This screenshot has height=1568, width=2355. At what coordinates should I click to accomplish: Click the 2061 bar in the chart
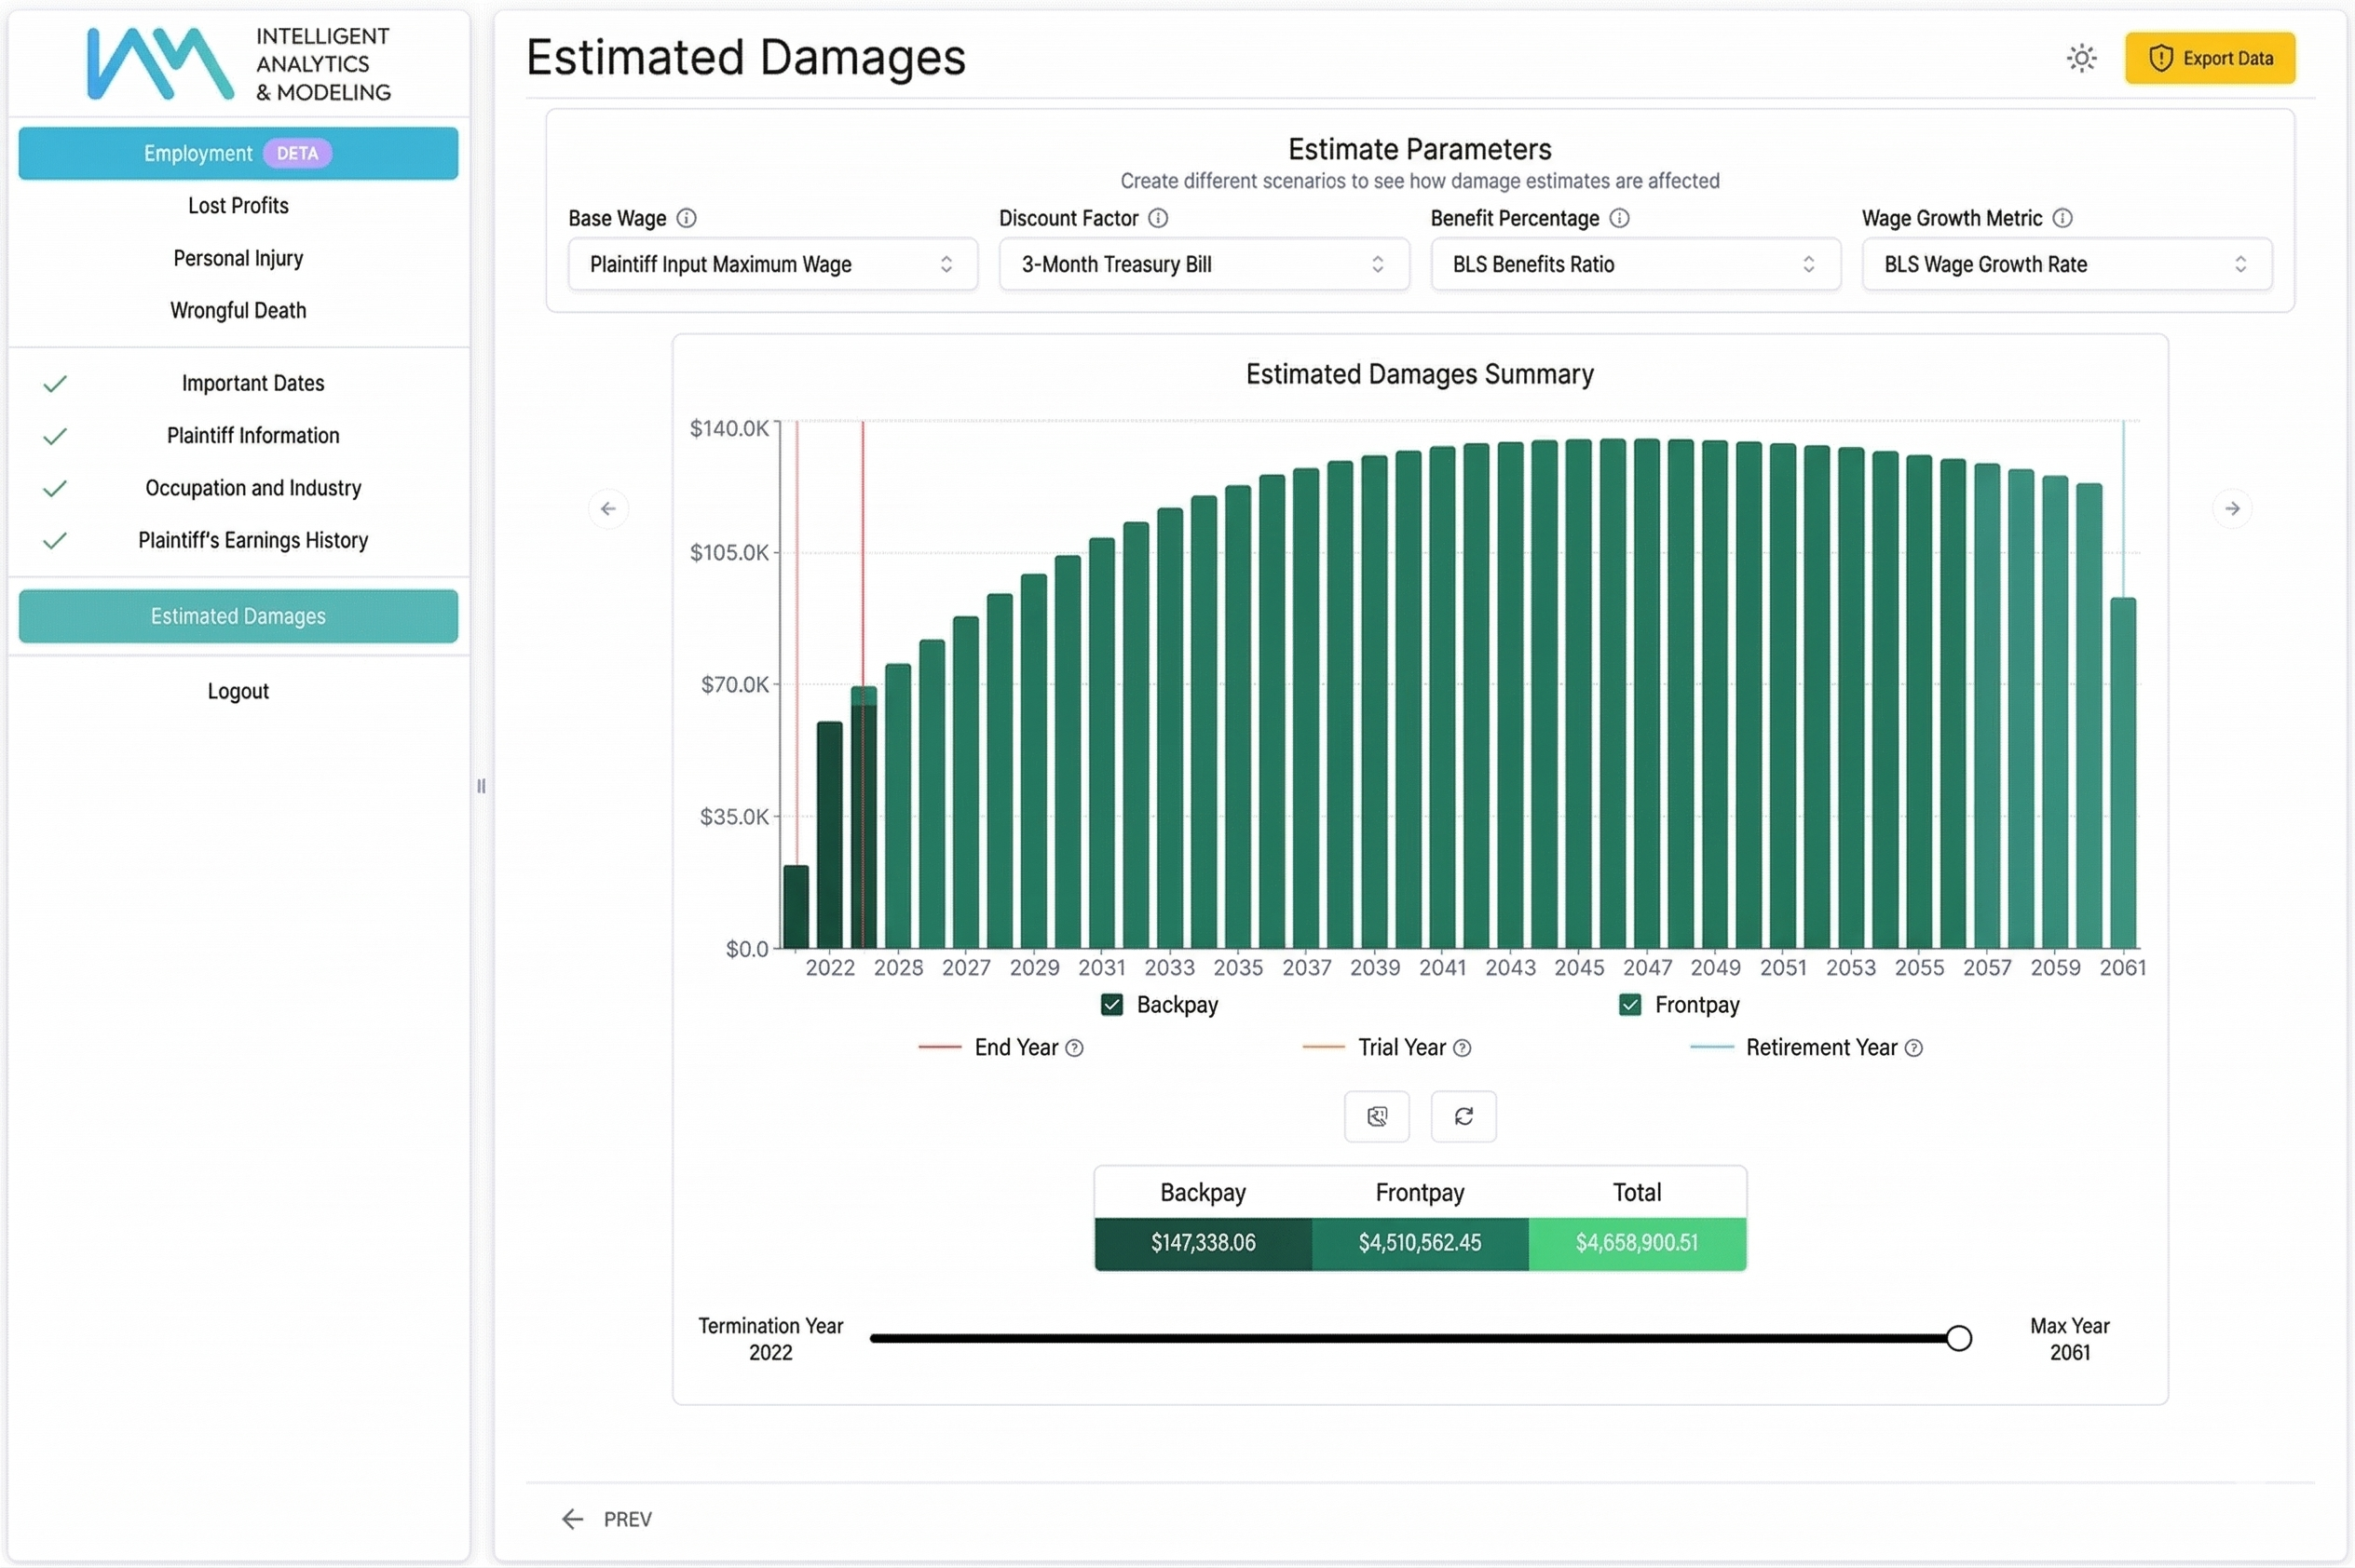coord(2123,773)
